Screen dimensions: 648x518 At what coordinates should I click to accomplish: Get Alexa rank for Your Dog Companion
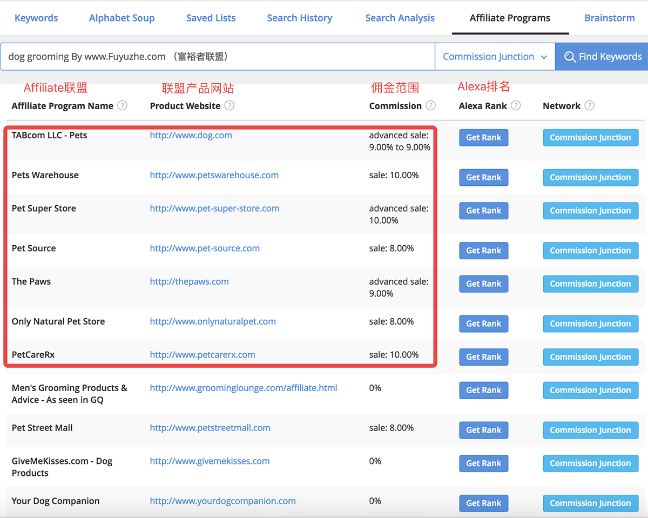(484, 503)
